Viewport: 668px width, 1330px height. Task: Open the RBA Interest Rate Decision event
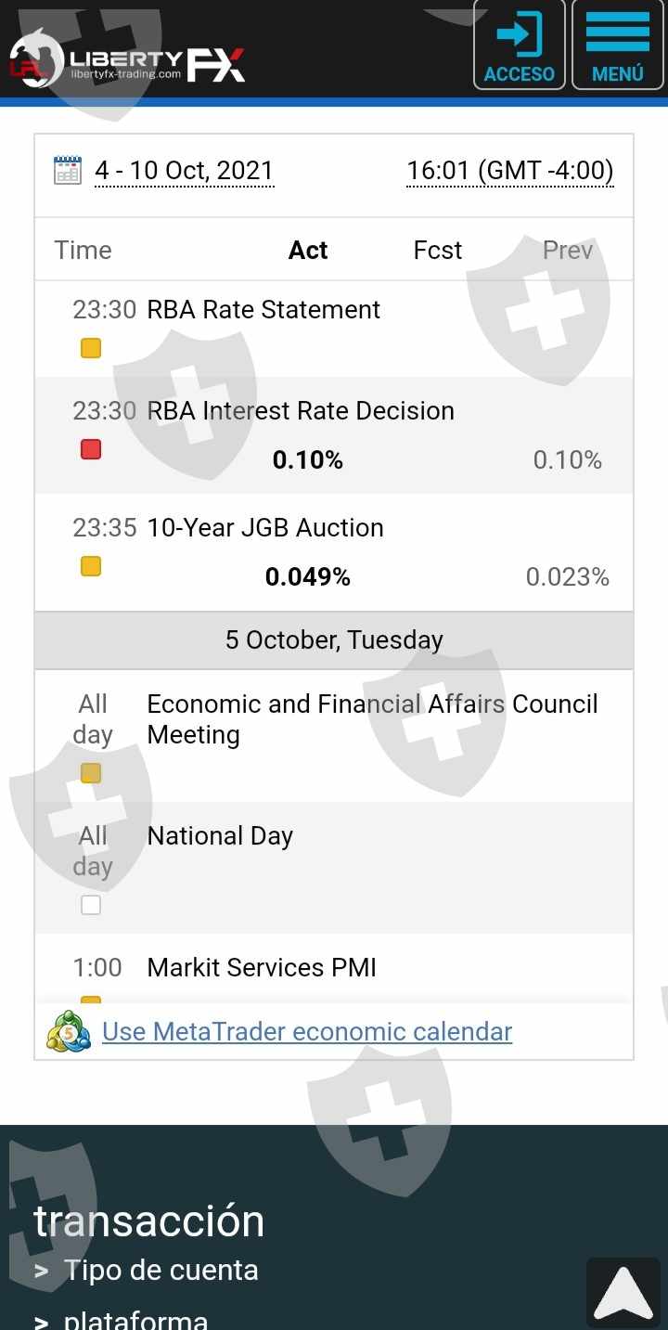(x=301, y=411)
